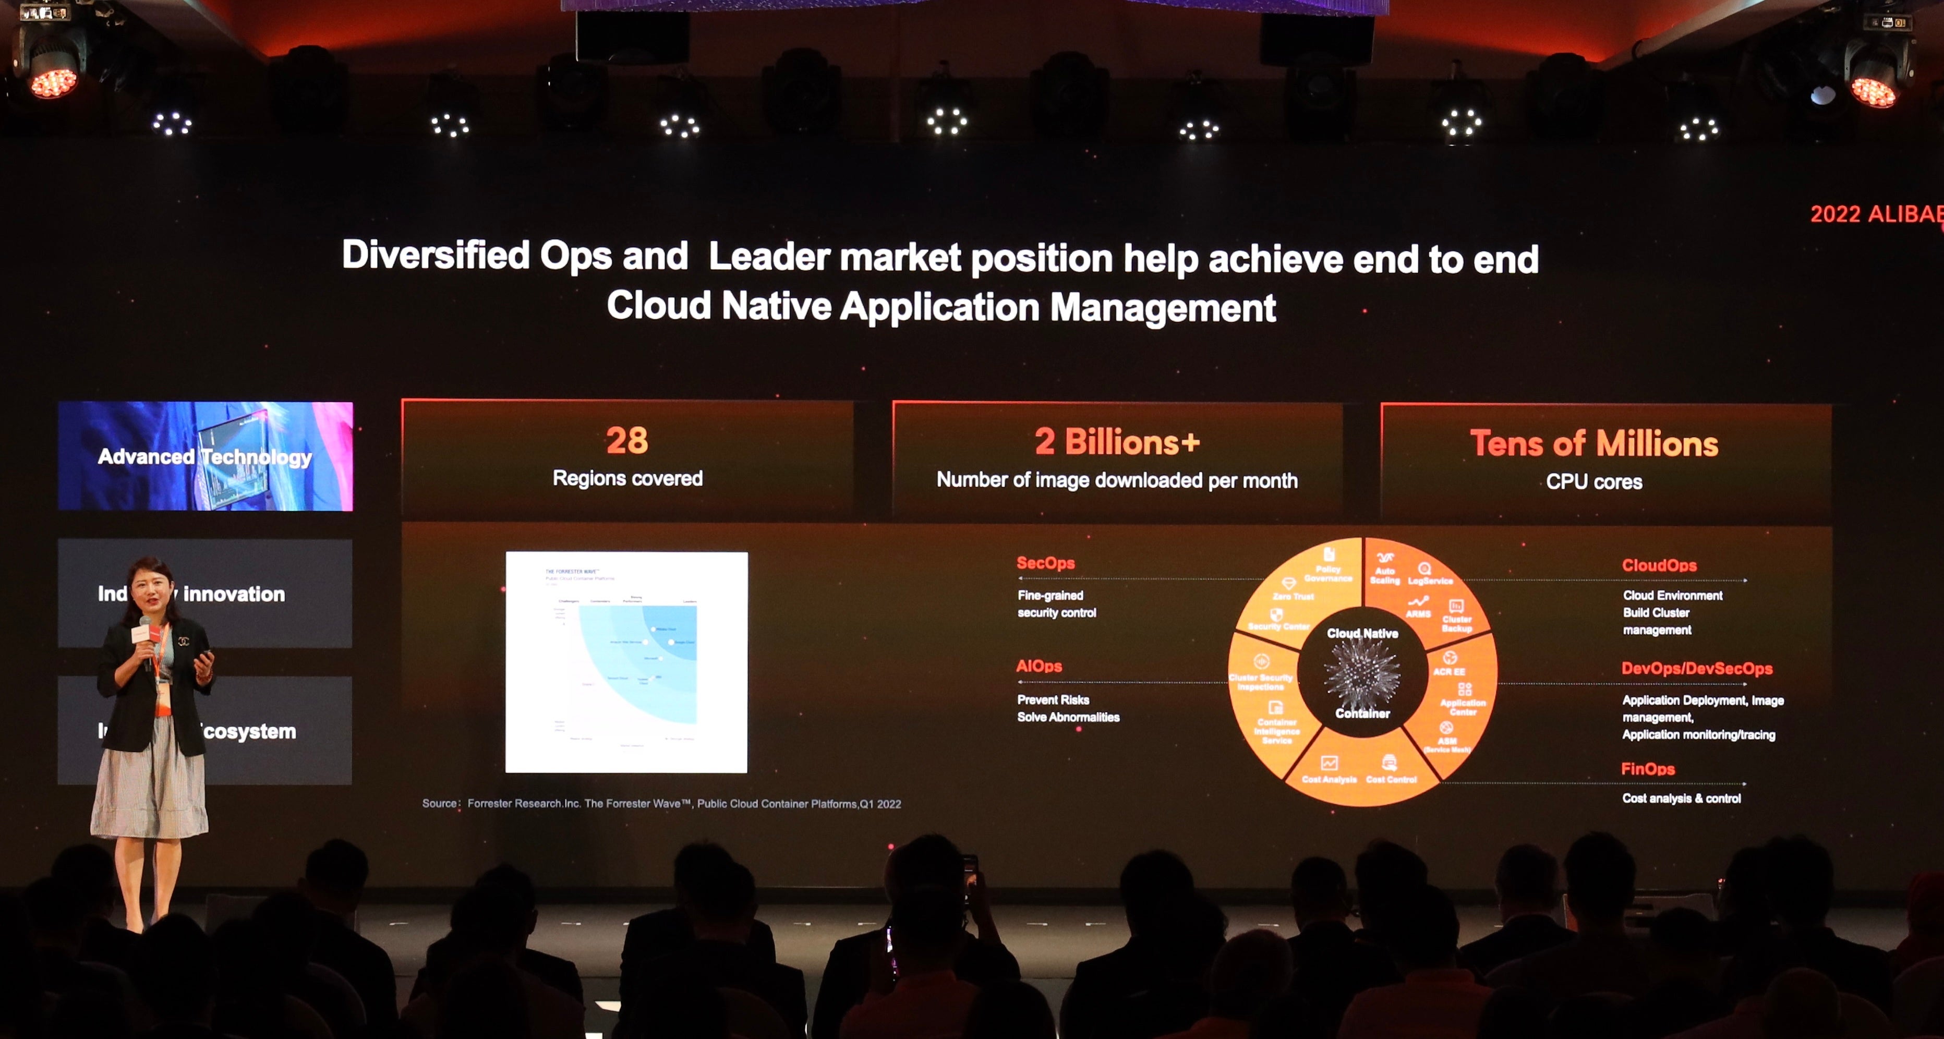This screenshot has height=1039, width=1944.
Task: Select the Cluster Backup icon
Action: pyautogui.click(x=1456, y=606)
